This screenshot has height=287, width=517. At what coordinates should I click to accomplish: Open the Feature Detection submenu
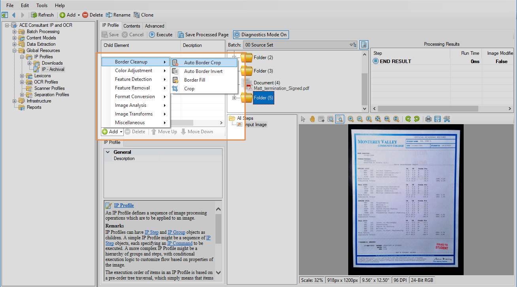coord(134,79)
